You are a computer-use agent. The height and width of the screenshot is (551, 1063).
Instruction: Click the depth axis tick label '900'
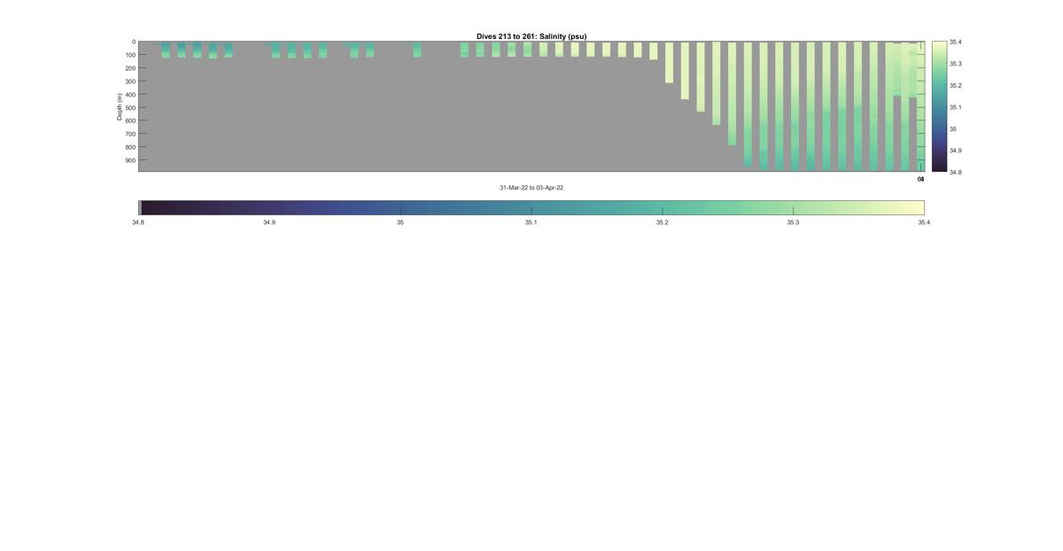click(x=130, y=160)
